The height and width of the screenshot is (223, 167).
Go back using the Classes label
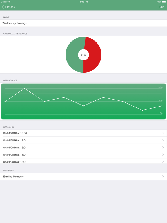[x=10, y=7]
